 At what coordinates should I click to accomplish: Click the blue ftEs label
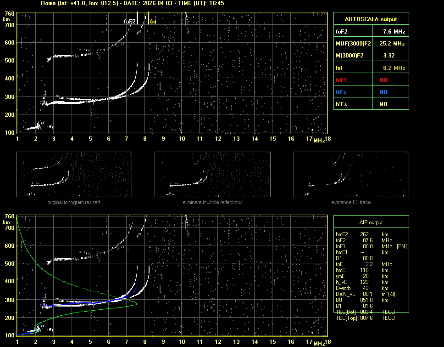341,92
